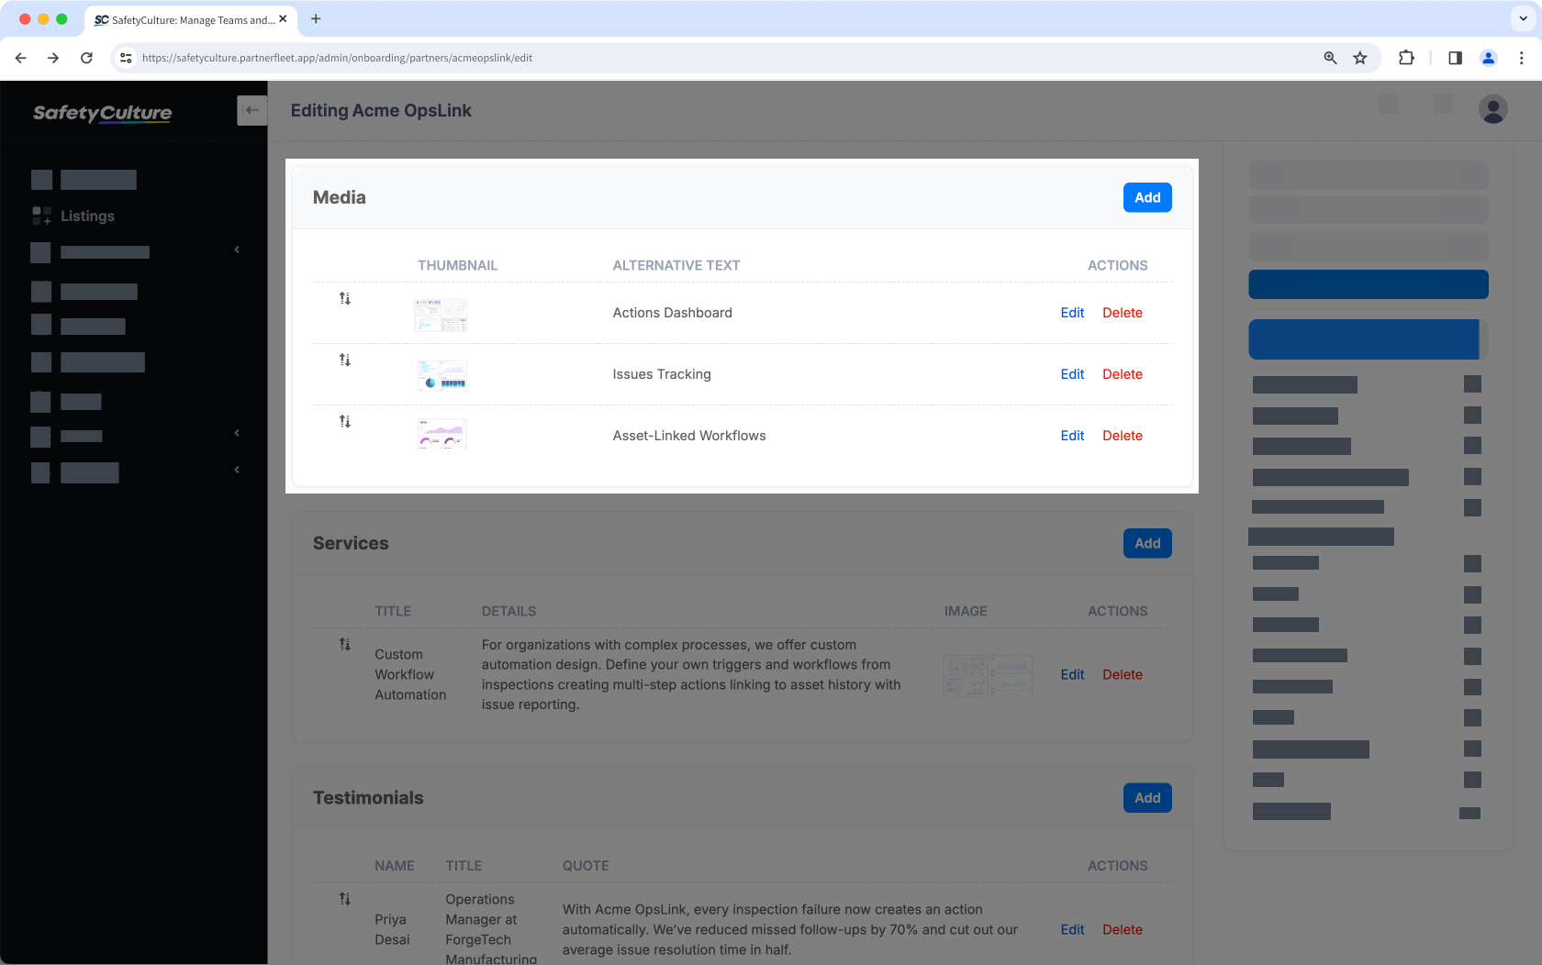Toggle the browser side panel icon
The width and height of the screenshot is (1542, 965).
(1455, 58)
